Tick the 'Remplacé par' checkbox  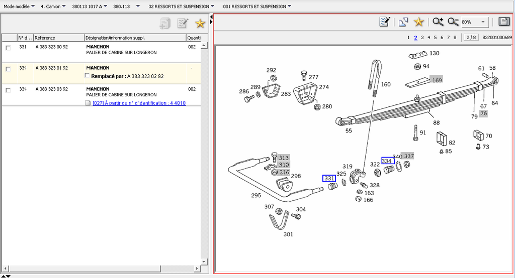(x=88, y=76)
